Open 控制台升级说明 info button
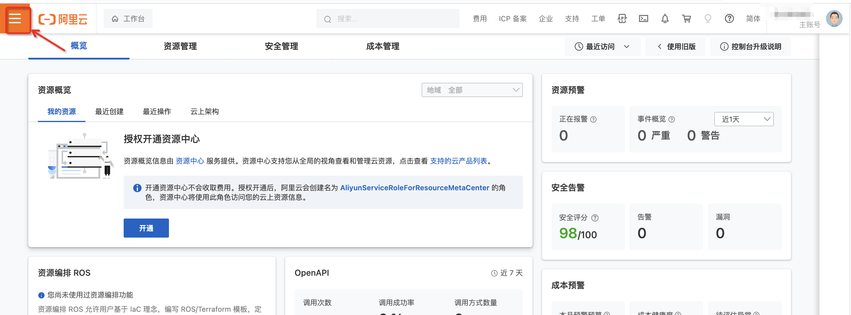Image resolution: width=851 pixels, height=315 pixels. 751,46
